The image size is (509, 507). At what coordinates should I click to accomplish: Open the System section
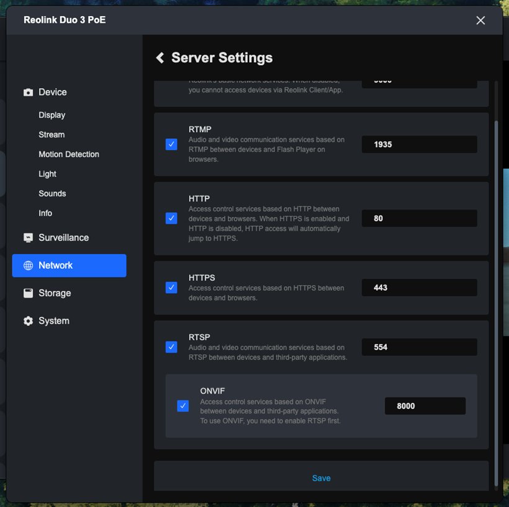point(54,320)
